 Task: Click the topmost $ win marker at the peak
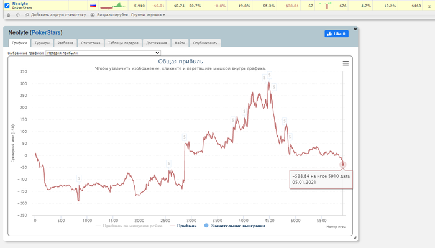coord(269,75)
